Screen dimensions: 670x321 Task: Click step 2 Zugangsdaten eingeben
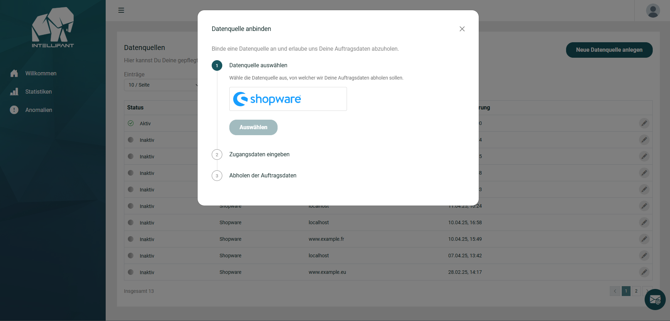(x=259, y=155)
